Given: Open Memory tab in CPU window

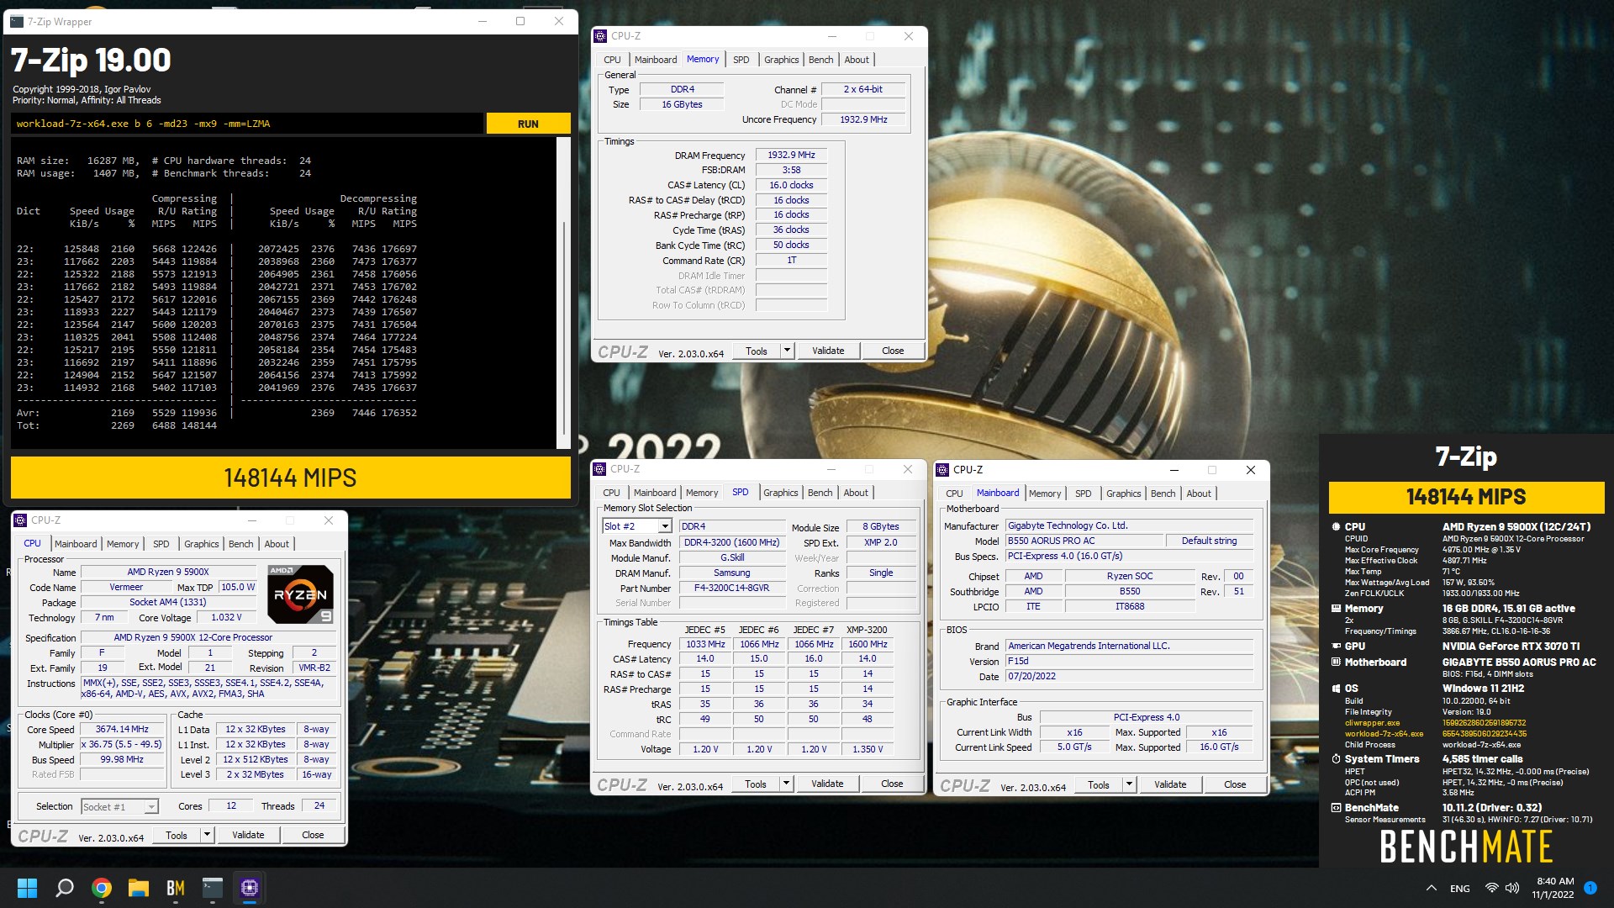Looking at the screenshot, I should (x=123, y=544).
